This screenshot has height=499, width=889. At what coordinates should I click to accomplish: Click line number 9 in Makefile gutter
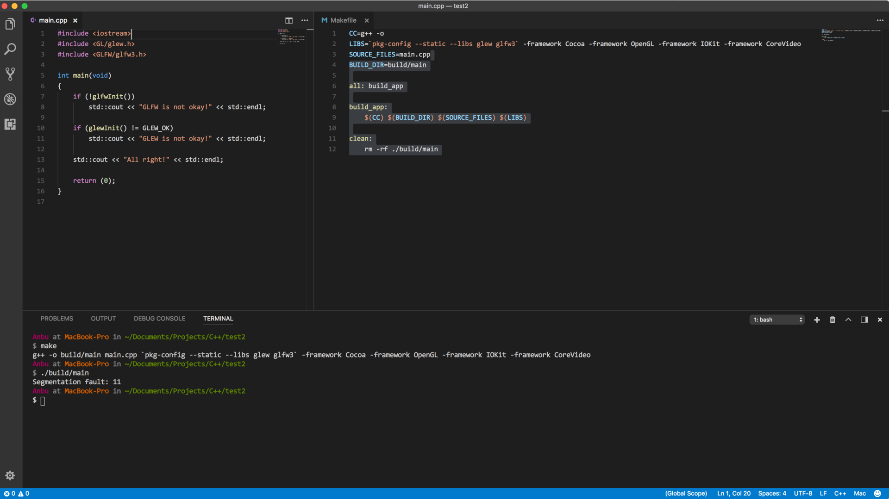[334, 117]
